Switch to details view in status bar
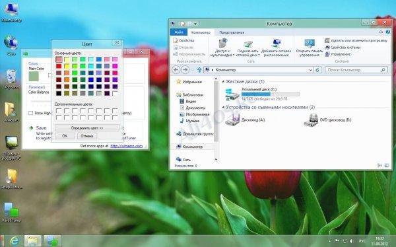 pyautogui.click(x=379, y=165)
